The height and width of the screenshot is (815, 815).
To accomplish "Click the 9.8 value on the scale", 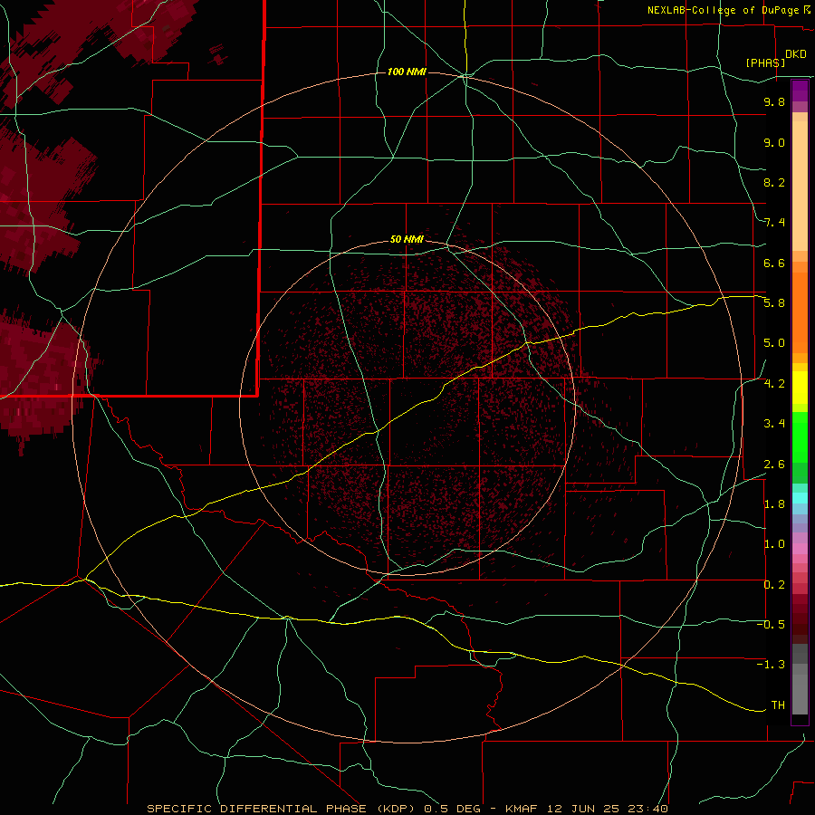I will click(x=774, y=101).
